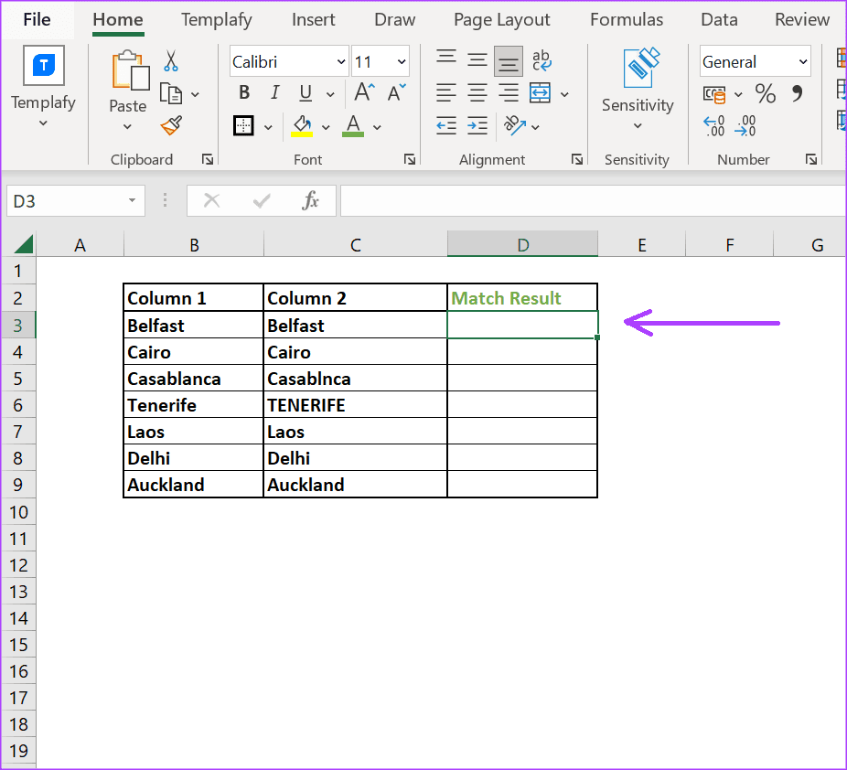Open Font settings dialog launcher
The height and width of the screenshot is (770, 847).
click(x=410, y=159)
